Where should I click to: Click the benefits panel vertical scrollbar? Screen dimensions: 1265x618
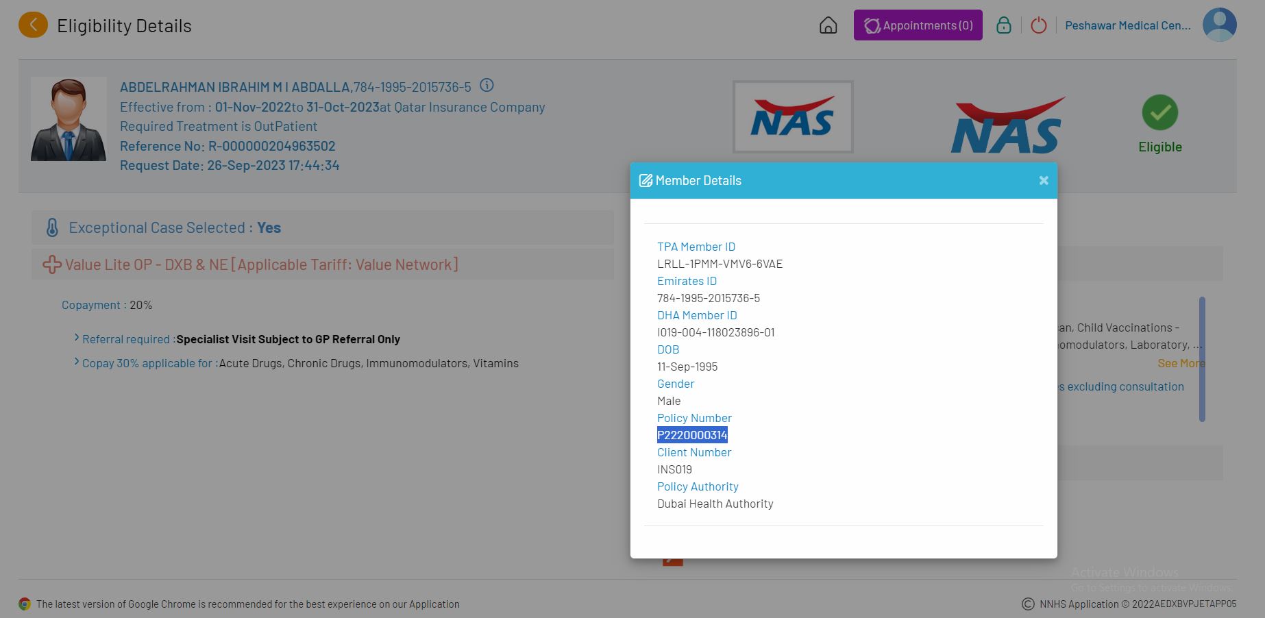[x=1202, y=358]
